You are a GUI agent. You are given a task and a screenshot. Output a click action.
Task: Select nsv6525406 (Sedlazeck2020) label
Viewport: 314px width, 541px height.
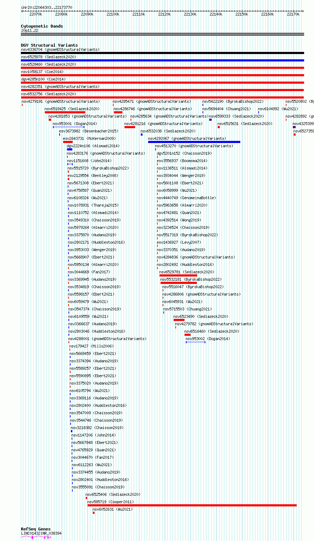click(x=113, y=494)
